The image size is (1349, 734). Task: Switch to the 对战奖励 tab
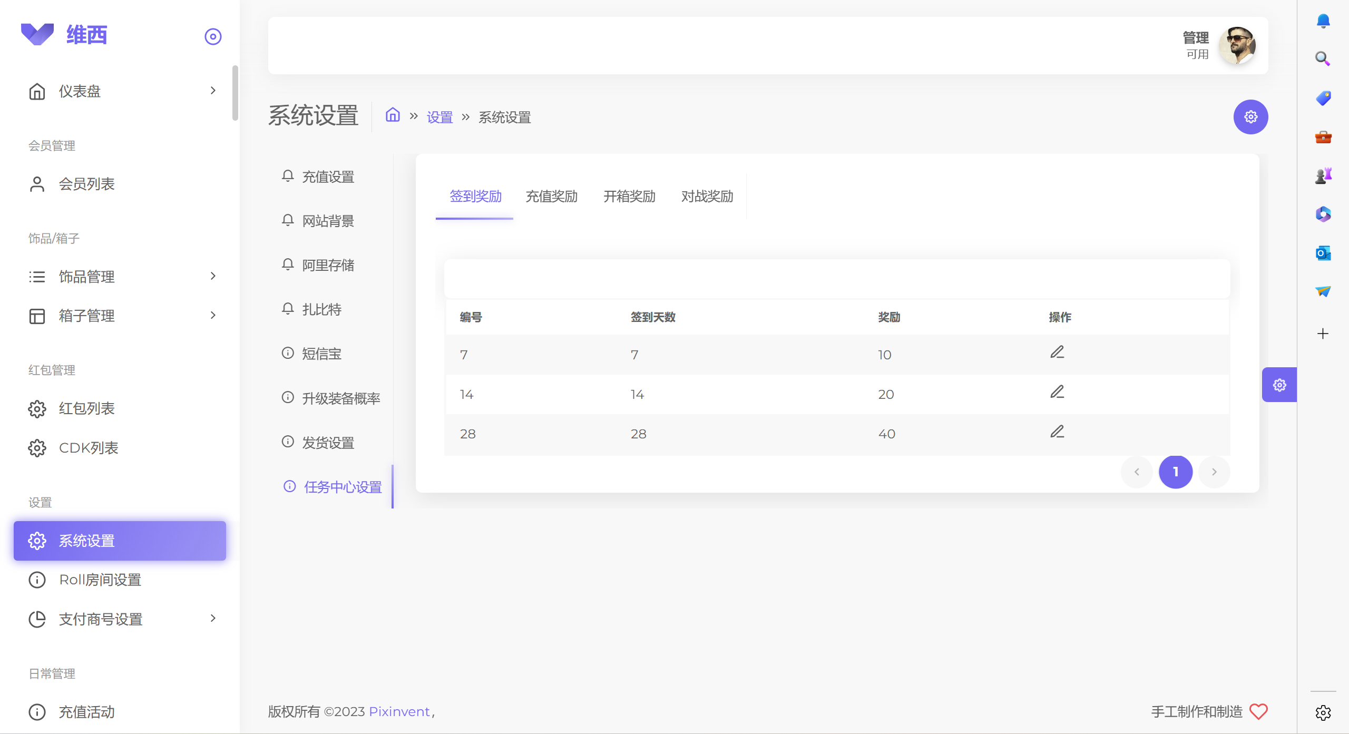707,197
